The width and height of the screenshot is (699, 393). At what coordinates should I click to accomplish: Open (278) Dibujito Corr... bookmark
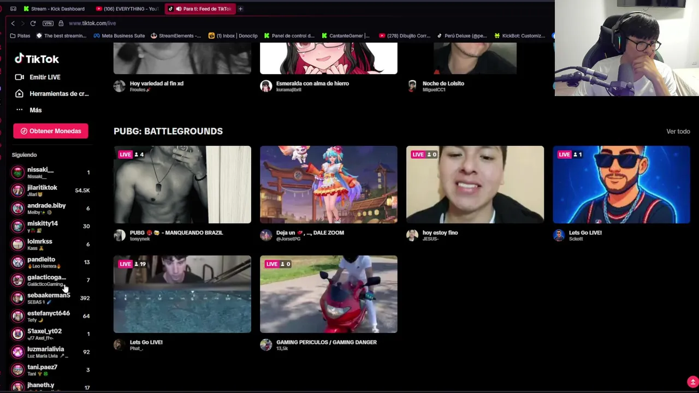coord(405,36)
